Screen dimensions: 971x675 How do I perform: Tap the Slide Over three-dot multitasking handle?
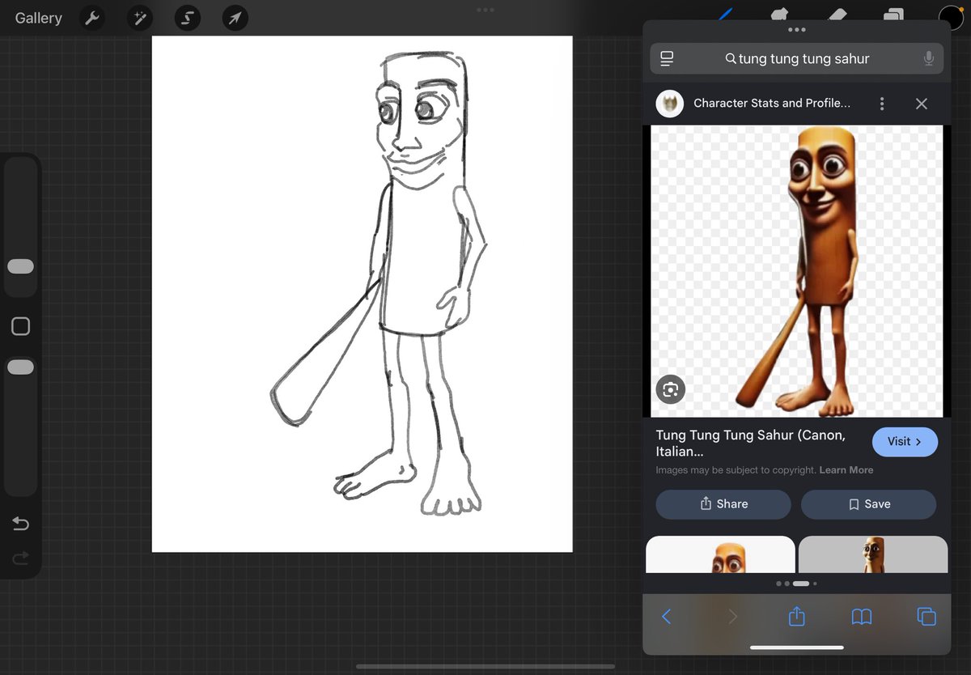click(797, 30)
